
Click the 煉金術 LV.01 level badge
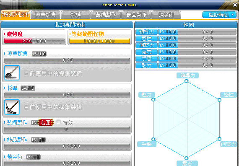(34, 157)
